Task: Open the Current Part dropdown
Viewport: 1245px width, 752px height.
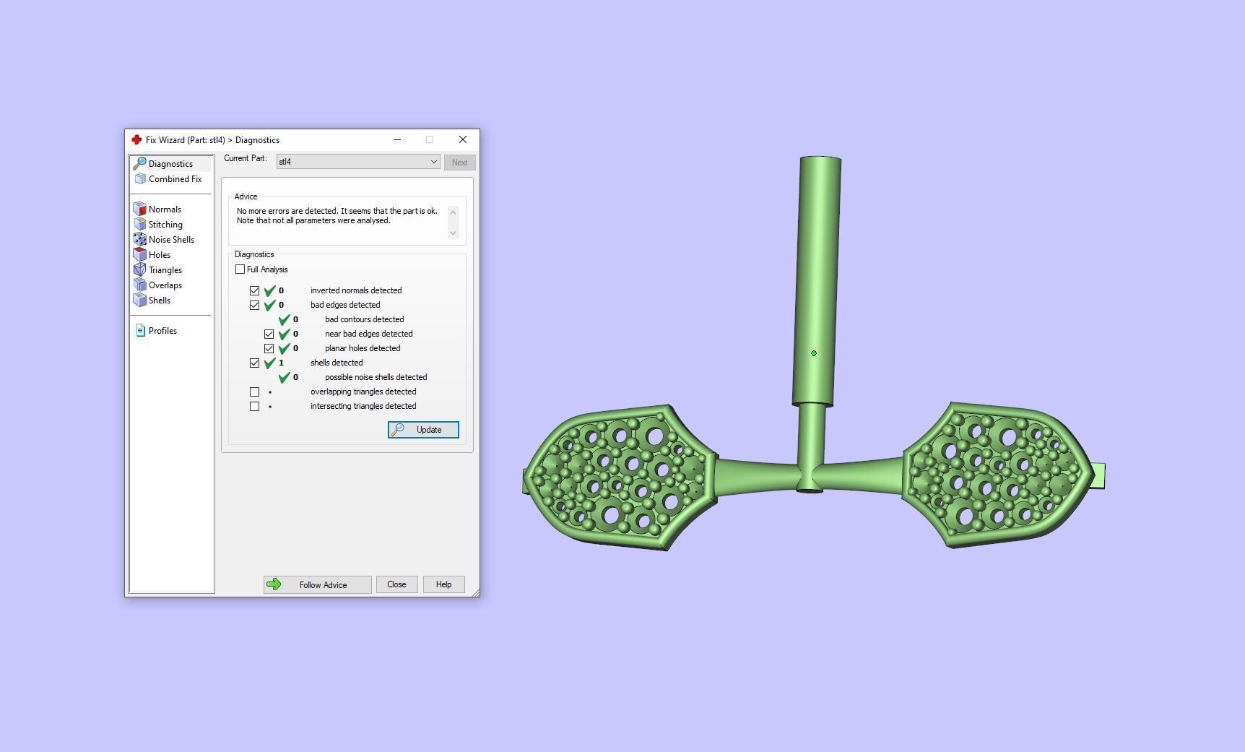Action: [358, 162]
